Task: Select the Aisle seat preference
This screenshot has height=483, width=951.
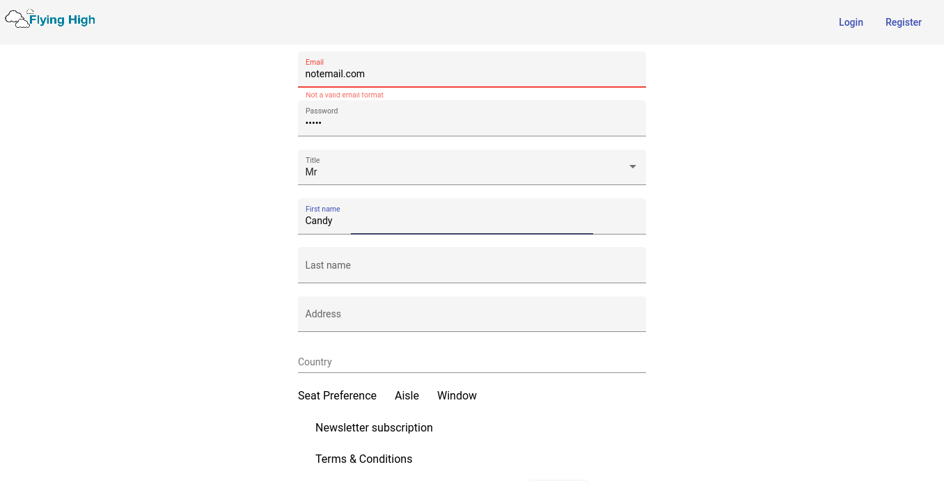Action: (x=407, y=395)
